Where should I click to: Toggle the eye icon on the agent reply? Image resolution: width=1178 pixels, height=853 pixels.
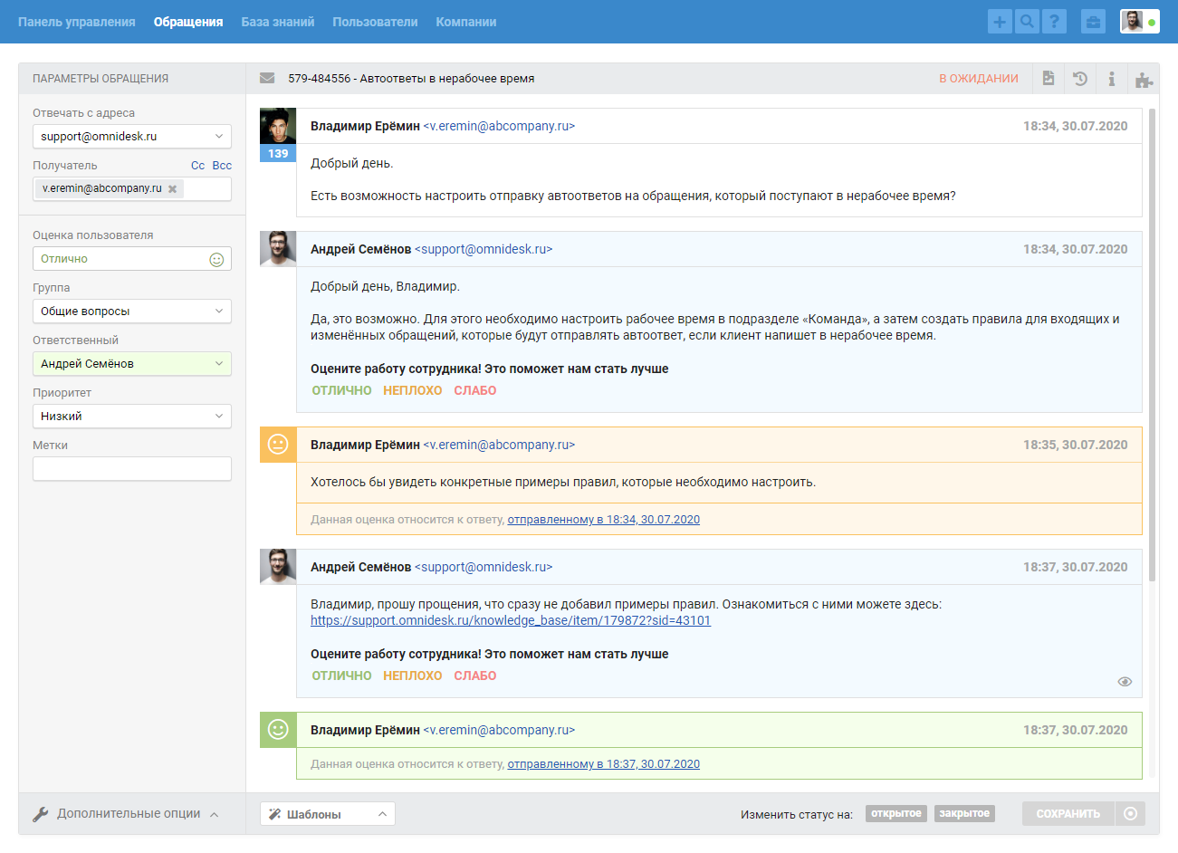[1125, 682]
